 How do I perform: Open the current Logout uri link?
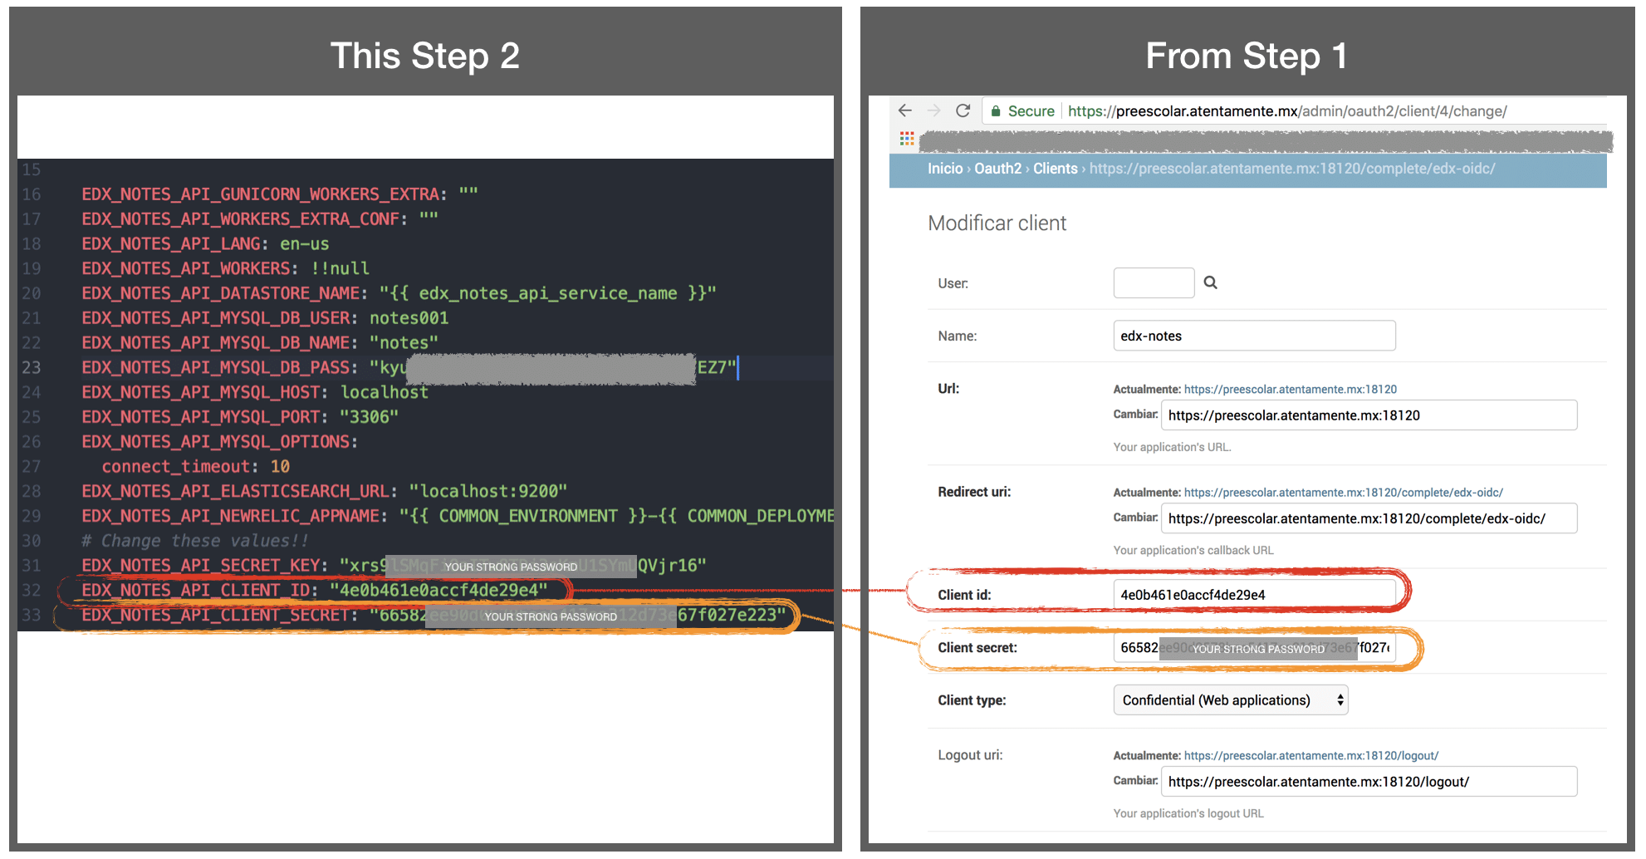point(1311,756)
